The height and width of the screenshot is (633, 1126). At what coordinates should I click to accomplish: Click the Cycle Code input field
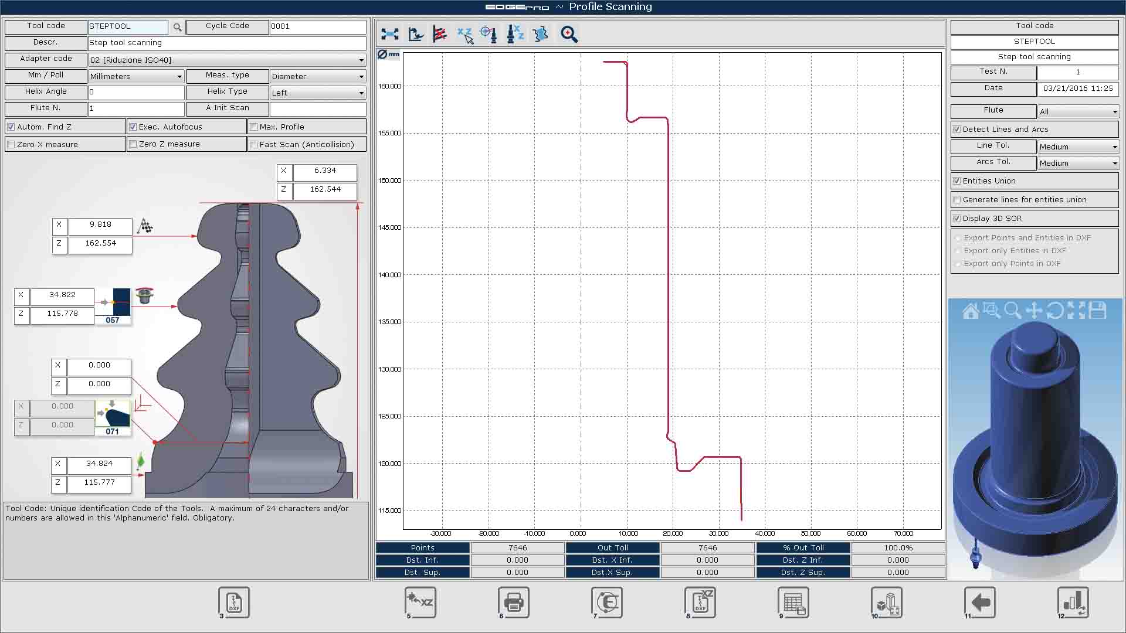[x=317, y=26]
